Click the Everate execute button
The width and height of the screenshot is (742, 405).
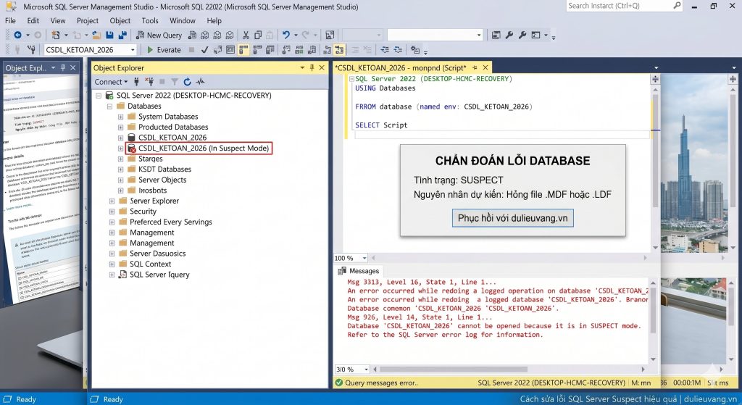click(x=164, y=50)
